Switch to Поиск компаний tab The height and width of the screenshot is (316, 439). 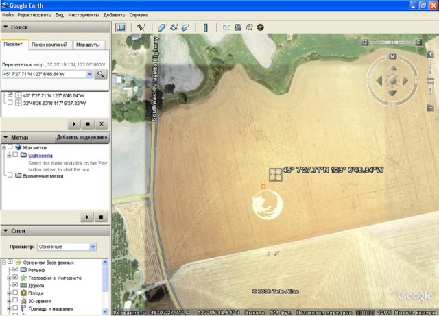(x=49, y=45)
